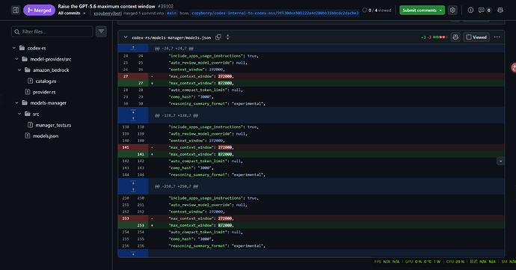The height and width of the screenshot is (270, 516).
Task: Open the pull request info icon
Action: pyautogui.click(x=470, y=10)
